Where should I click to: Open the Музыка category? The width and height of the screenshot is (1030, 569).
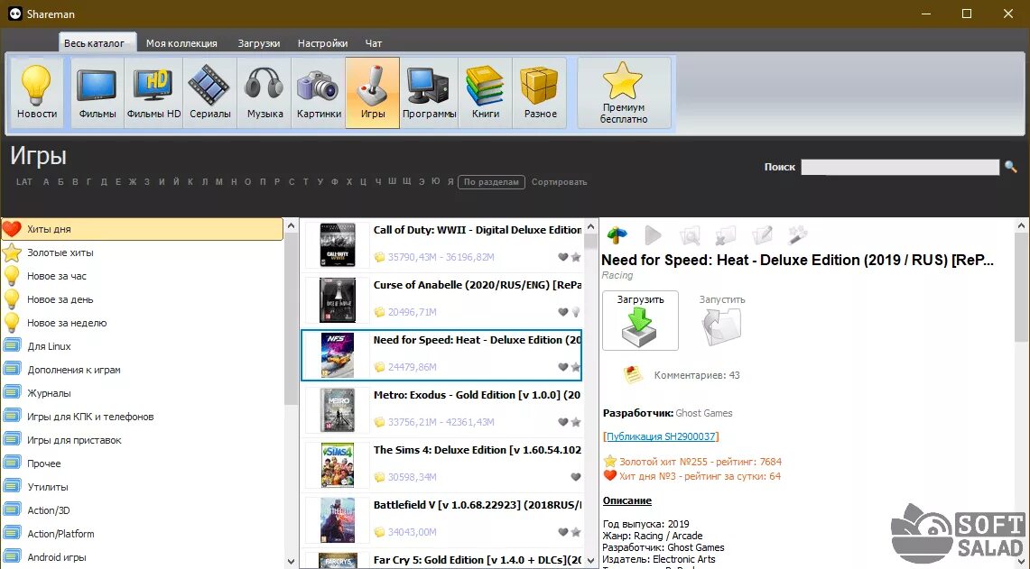264,93
